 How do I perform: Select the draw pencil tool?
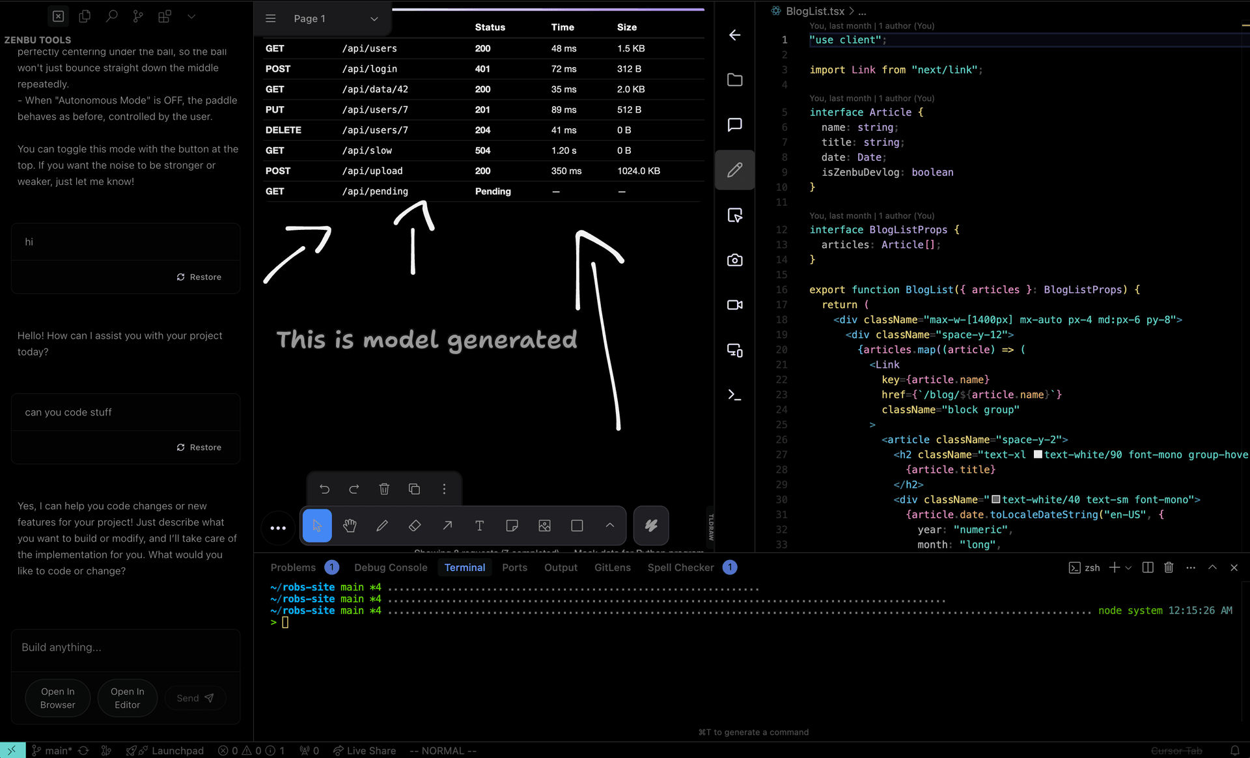(x=382, y=526)
